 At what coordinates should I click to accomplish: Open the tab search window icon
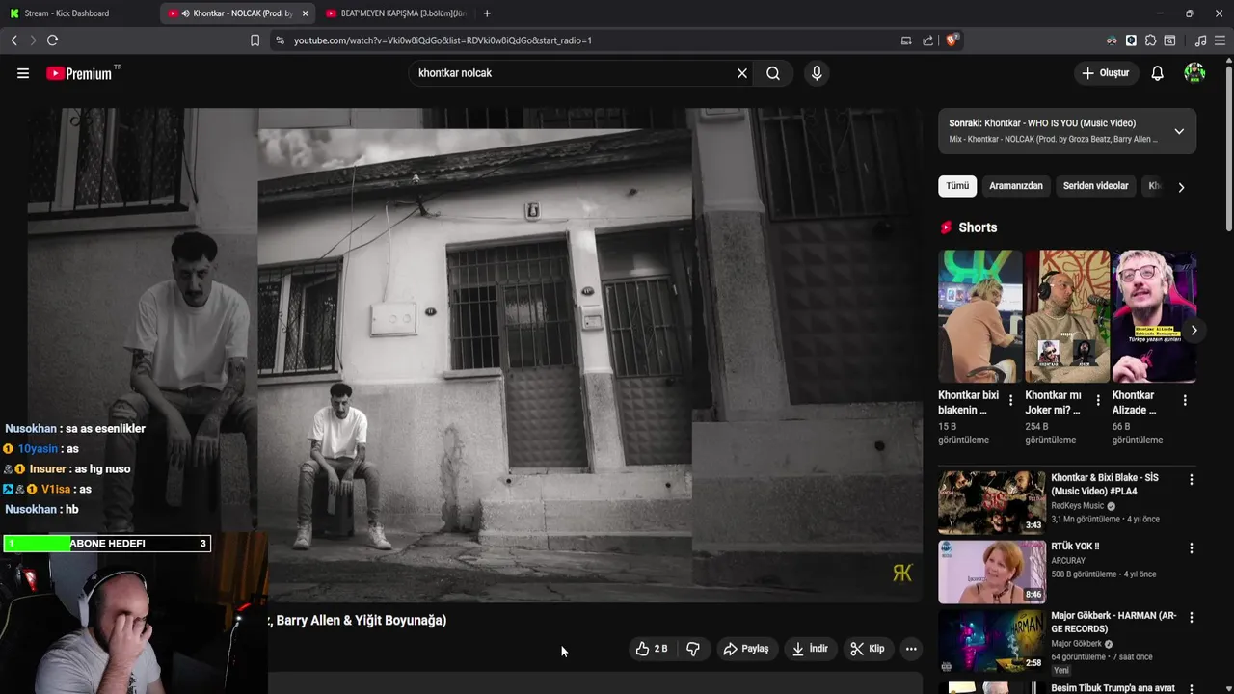pyautogui.click(x=1169, y=40)
